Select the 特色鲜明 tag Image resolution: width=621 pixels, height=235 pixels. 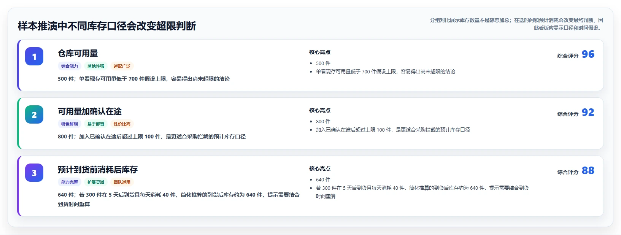pos(70,124)
